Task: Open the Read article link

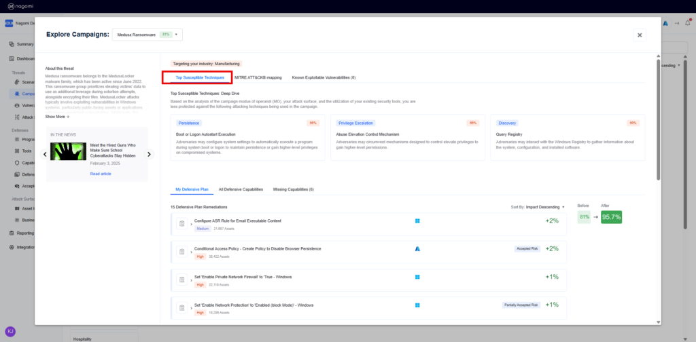Action: pyautogui.click(x=101, y=174)
